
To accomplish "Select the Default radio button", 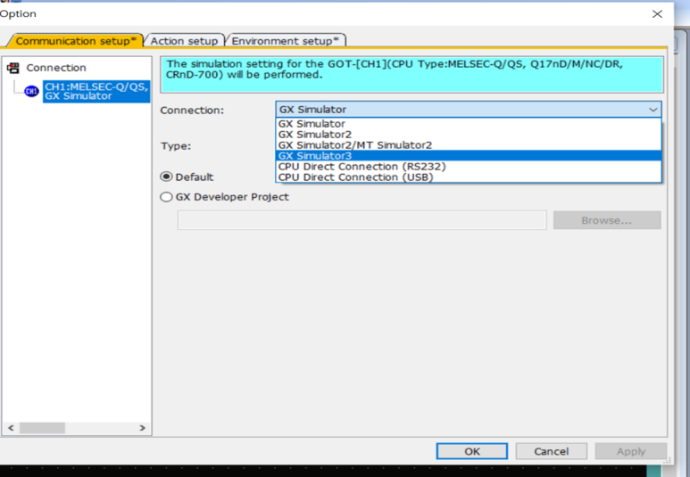I will [x=166, y=177].
